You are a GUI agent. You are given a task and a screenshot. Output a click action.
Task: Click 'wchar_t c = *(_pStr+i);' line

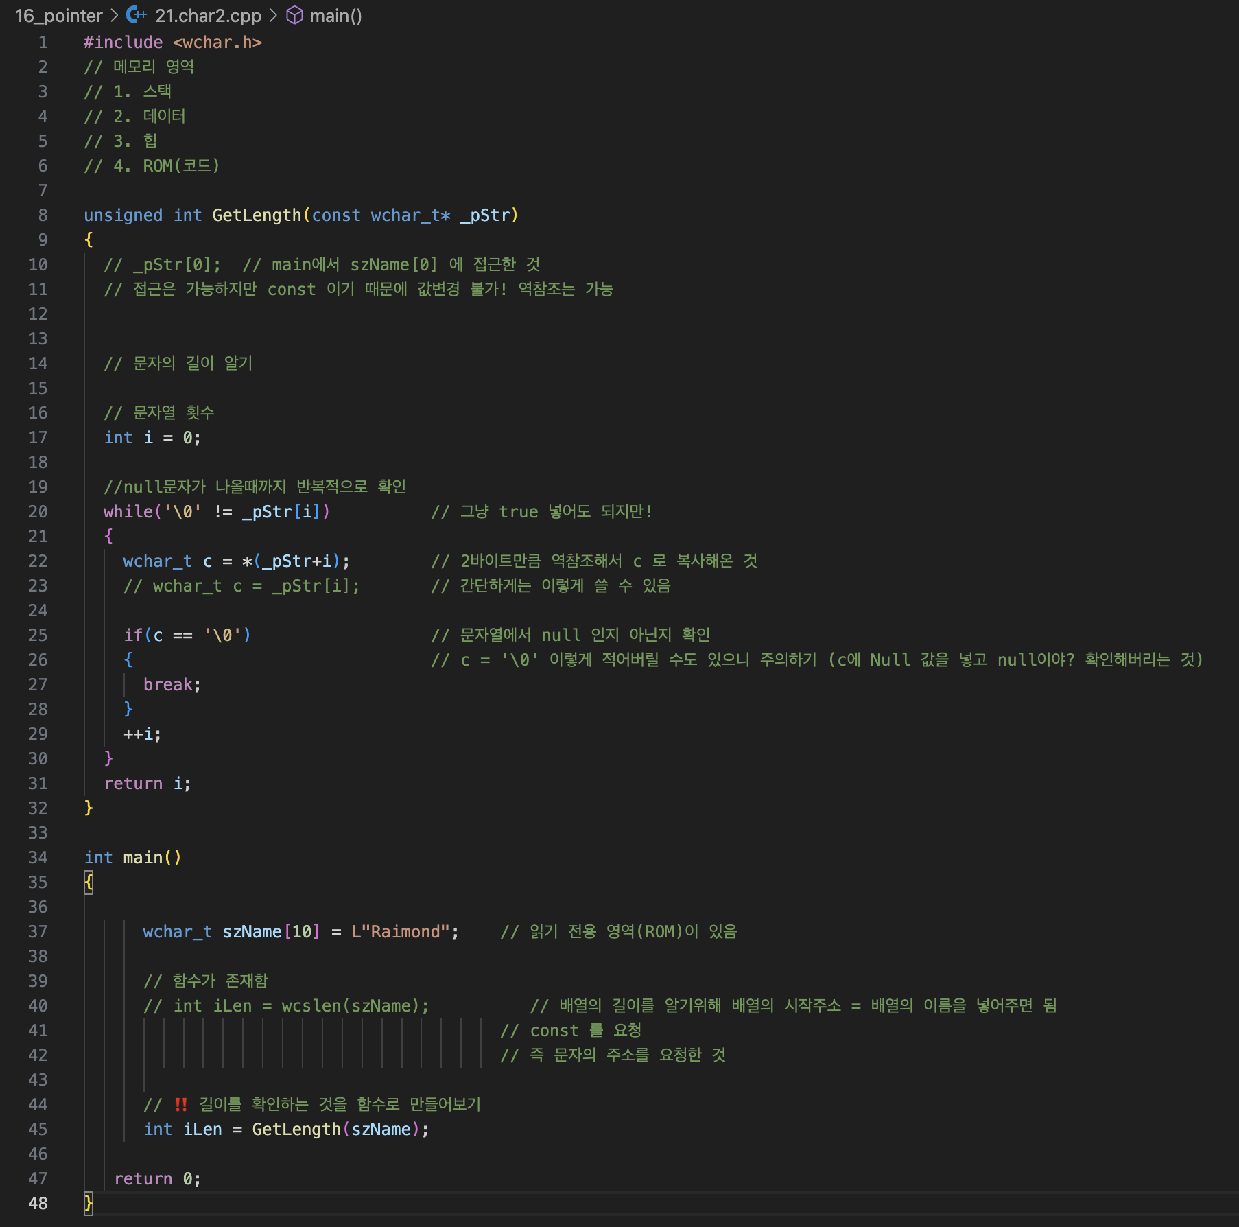[236, 561]
